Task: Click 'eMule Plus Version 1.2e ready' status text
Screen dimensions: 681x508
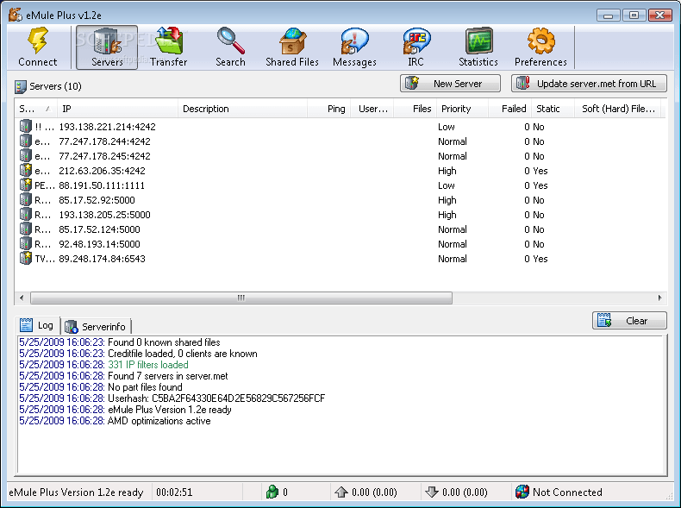Action: (x=76, y=492)
